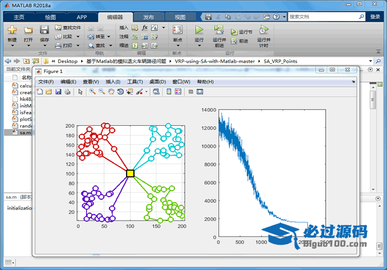Run the script with the green Run arrow
387x270 pixels.
(199, 30)
